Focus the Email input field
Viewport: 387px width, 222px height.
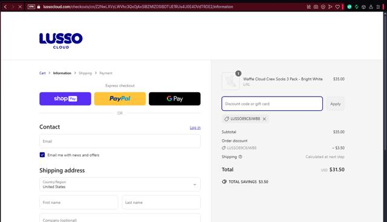point(120,141)
